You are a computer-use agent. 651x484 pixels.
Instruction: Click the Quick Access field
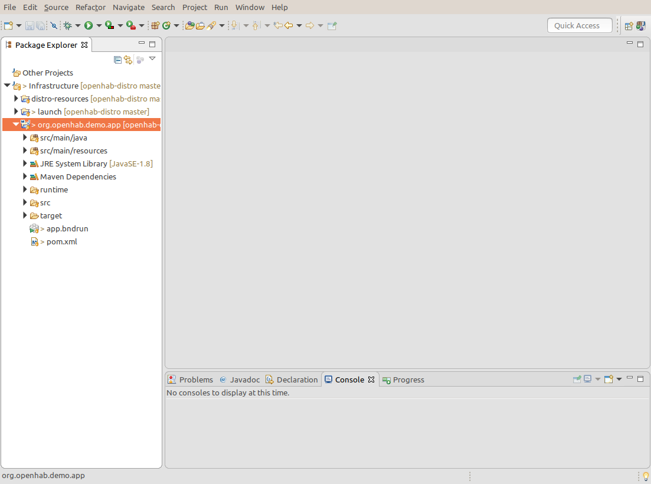point(579,25)
